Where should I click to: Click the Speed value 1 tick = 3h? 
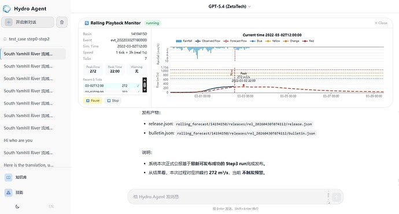coord(131,52)
